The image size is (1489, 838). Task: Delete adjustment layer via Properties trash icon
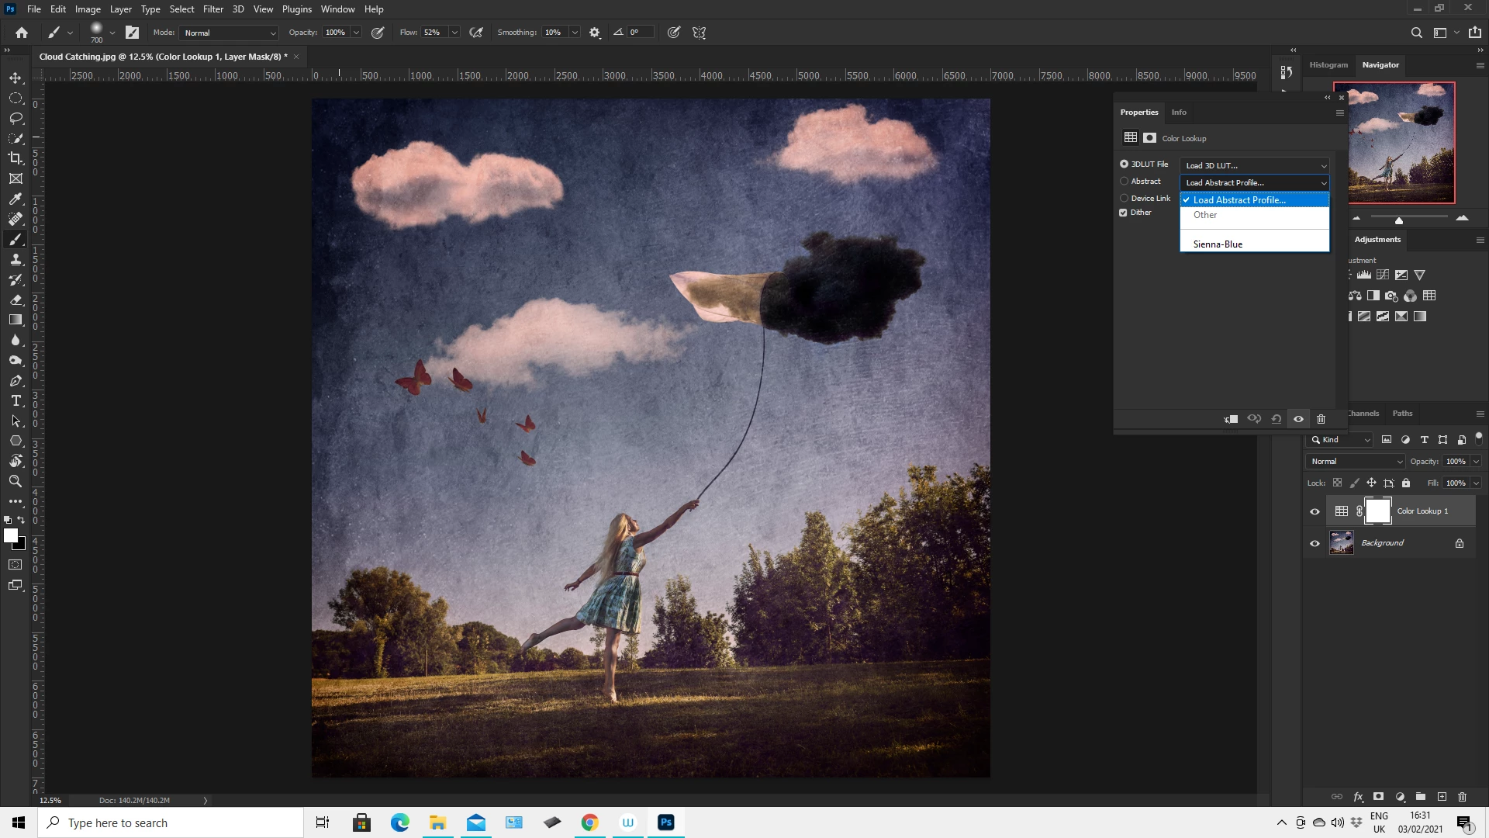[x=1321, y=419]
